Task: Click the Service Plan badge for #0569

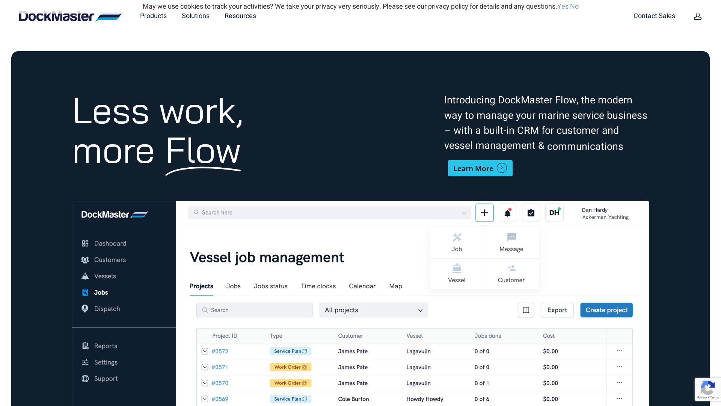Action: [290, 399]
